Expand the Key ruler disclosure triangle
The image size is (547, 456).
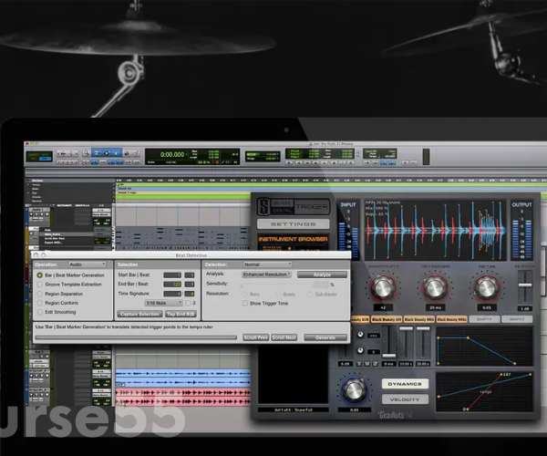[28, 193]
